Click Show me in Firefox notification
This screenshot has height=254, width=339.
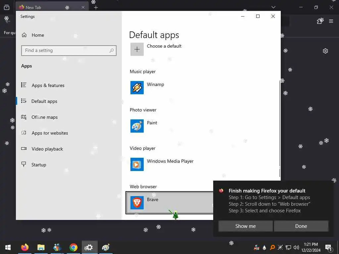tap(245, 226)
